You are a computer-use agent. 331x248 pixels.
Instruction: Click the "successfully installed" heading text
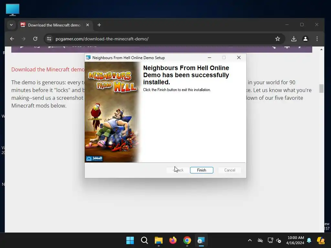186,75
